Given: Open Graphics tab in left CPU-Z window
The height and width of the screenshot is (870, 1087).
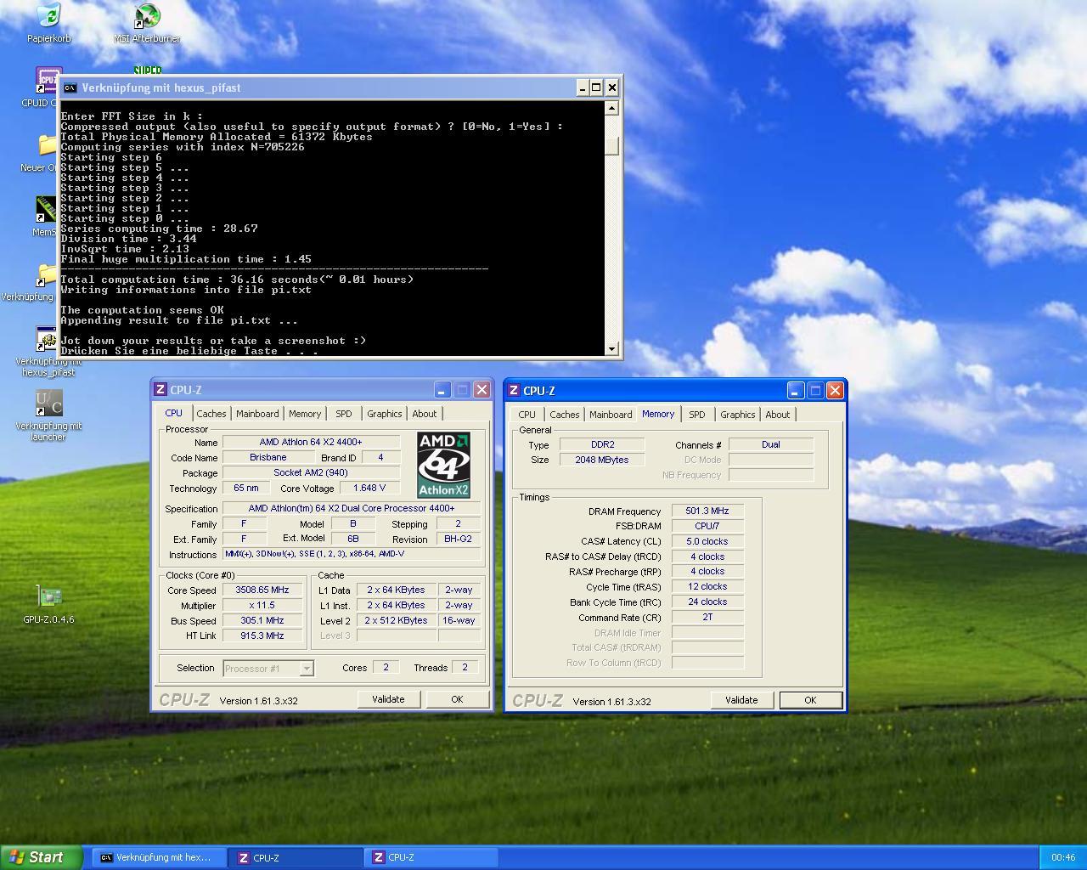Looking at the screenshot, I should click(x=385, y=414).
